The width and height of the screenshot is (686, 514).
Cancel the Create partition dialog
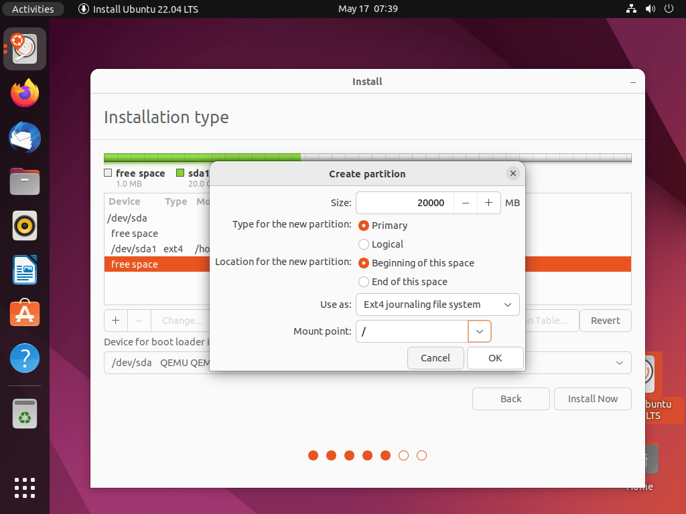click(x=435, y=358)
